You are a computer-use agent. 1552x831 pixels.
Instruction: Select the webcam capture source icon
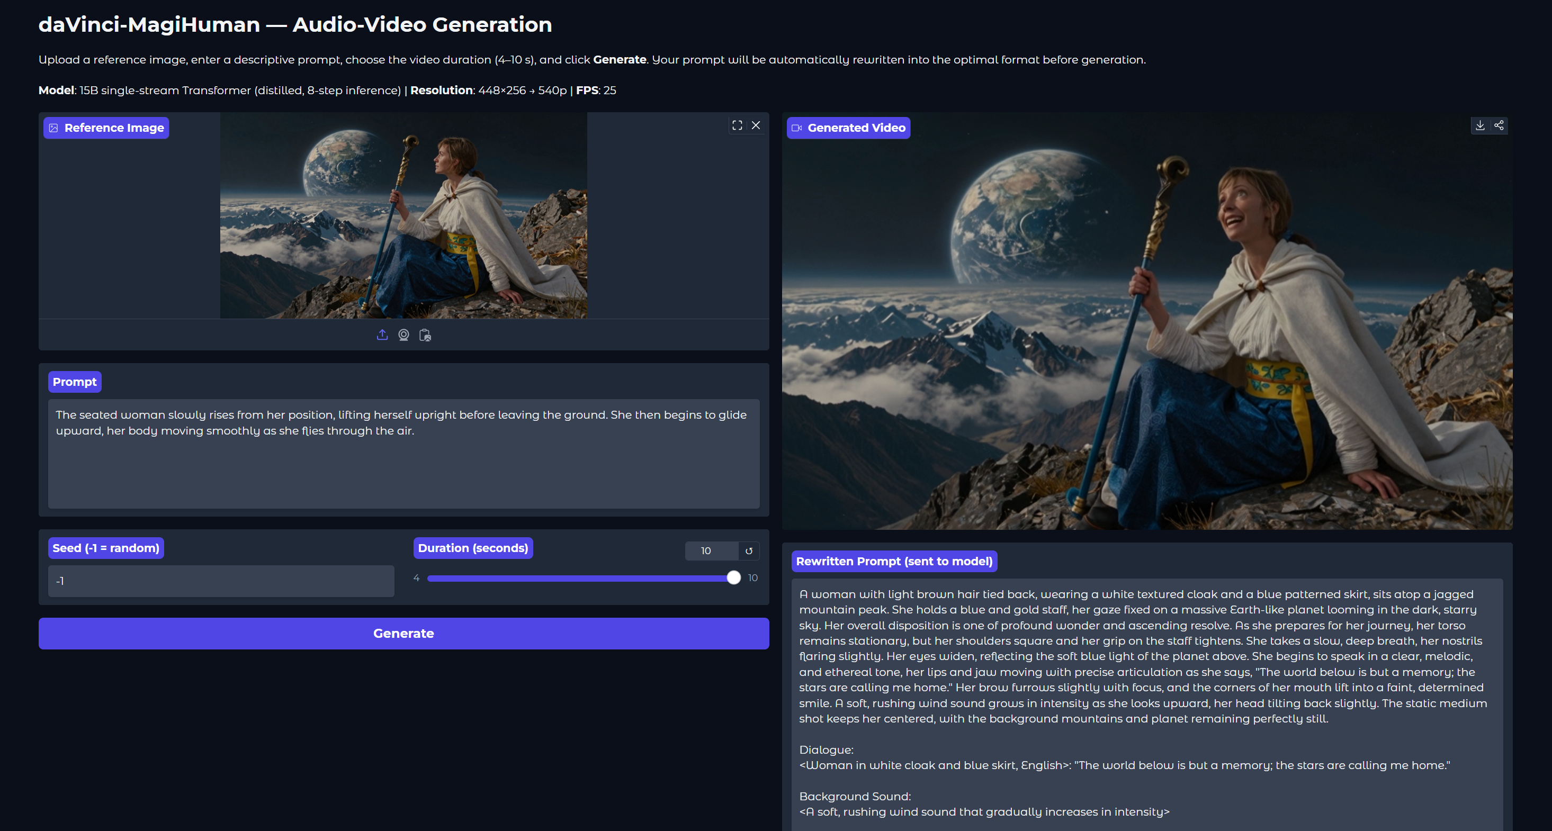(403, 335)
